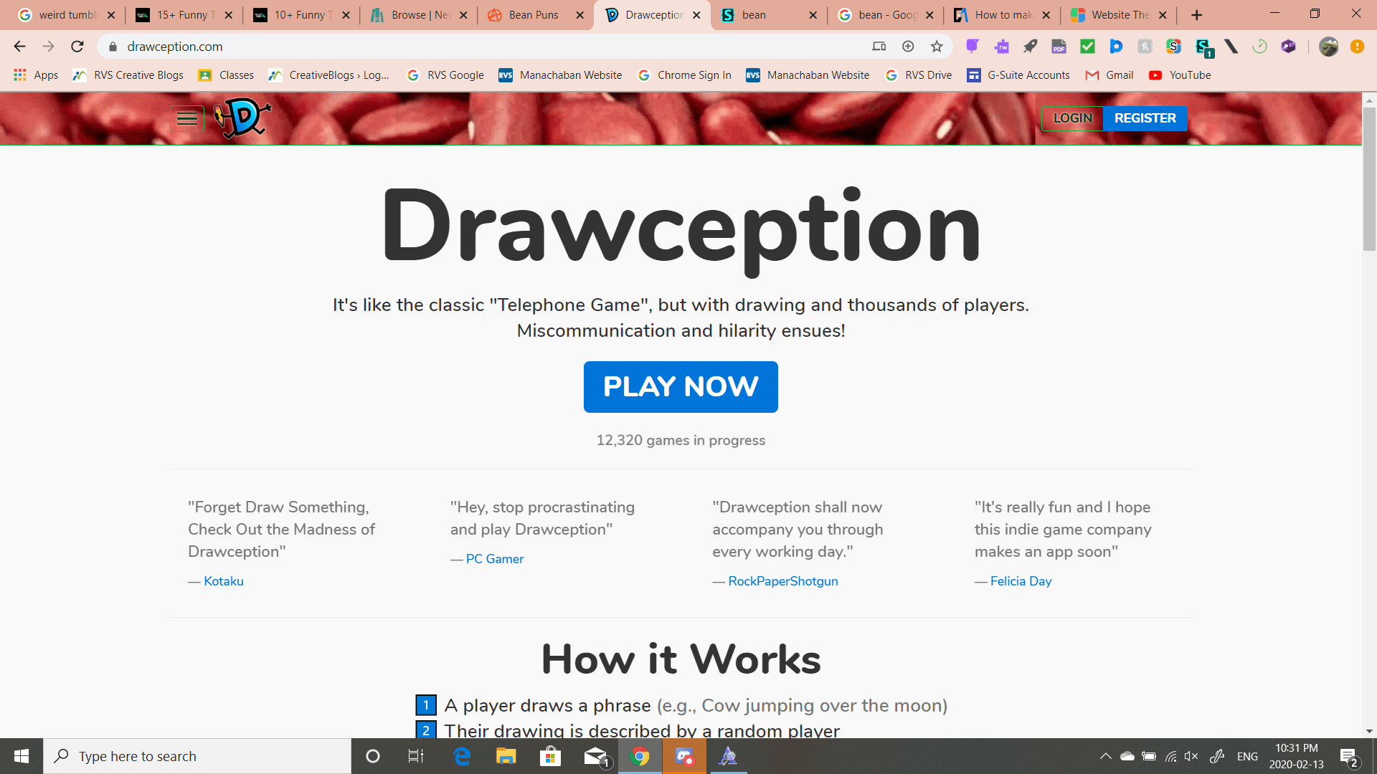This screenshot has width=1377, height=774.
Task: Reload the page with the refresh icon
Action: (x=77, y=47)
